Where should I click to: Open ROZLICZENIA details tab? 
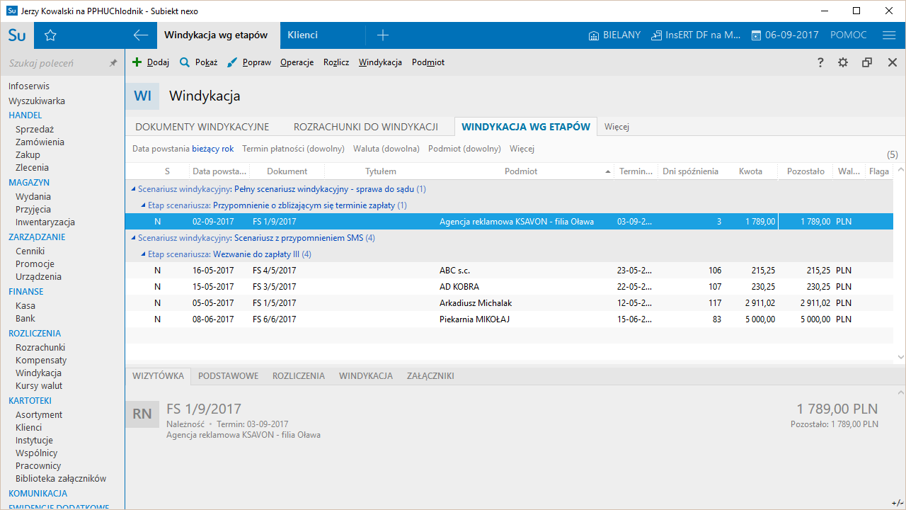tap(299, 376)
